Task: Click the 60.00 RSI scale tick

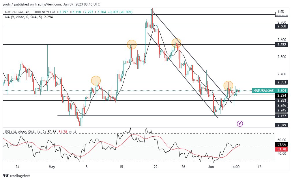Action: [x=282, y=140]
